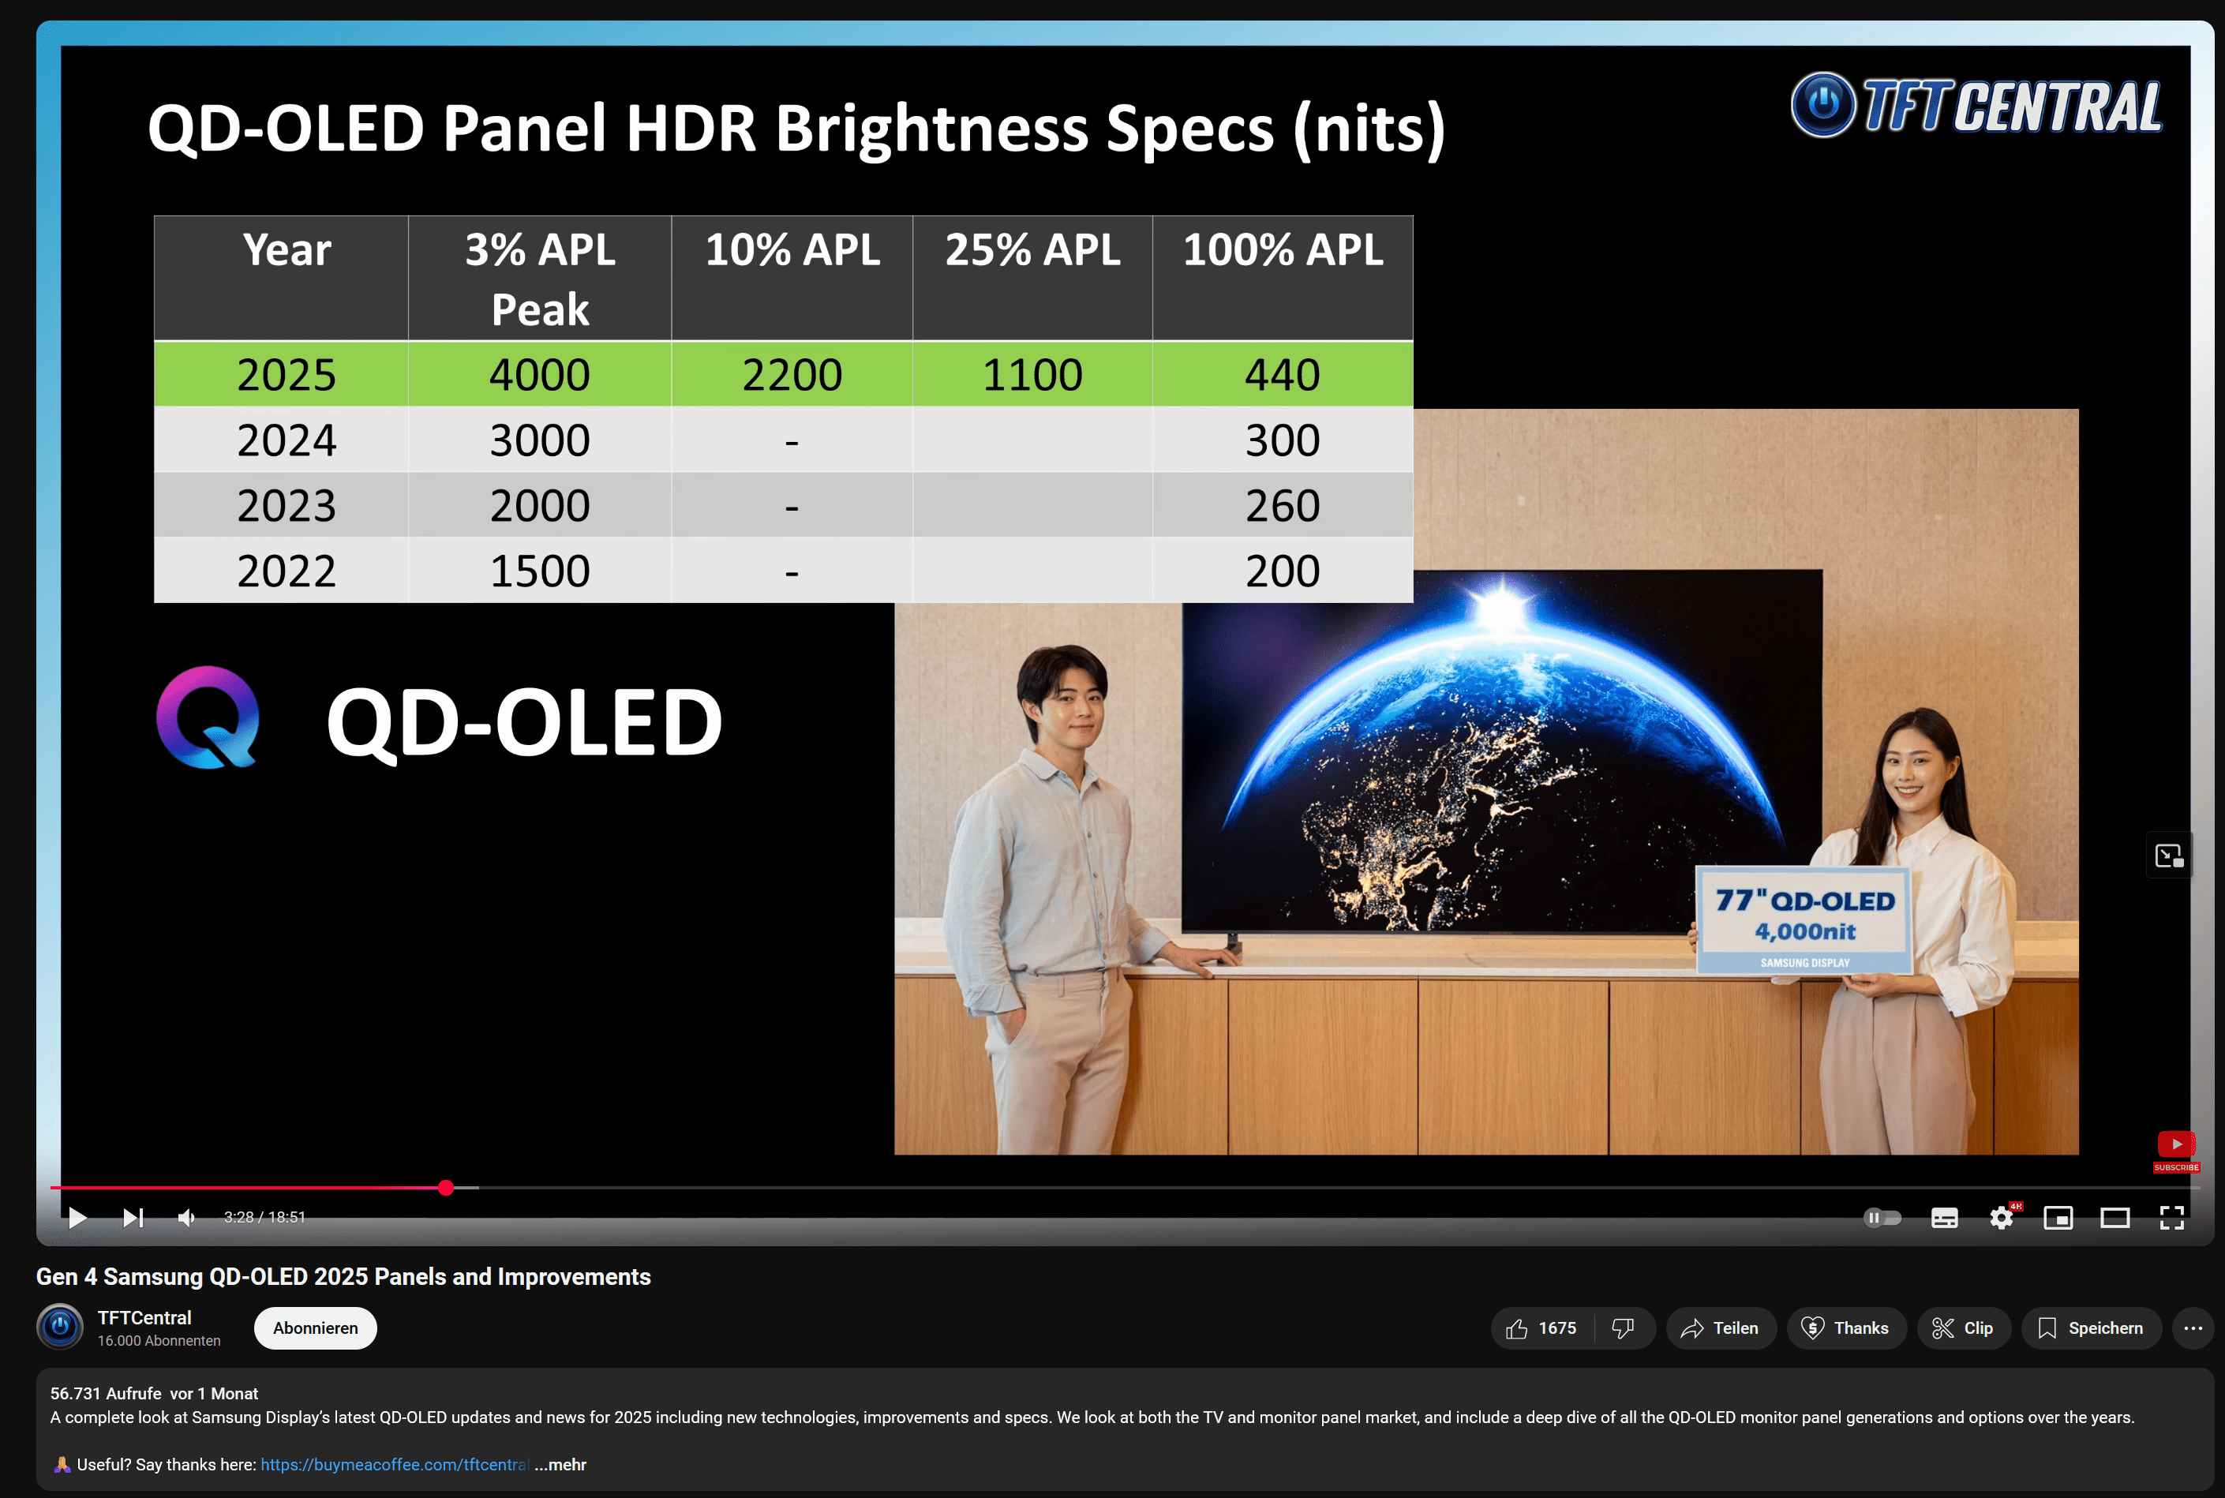Image resolution: width=2225 pixels, height=1498 pixels.
Task: Play the video
Action: click(77, 1217)
